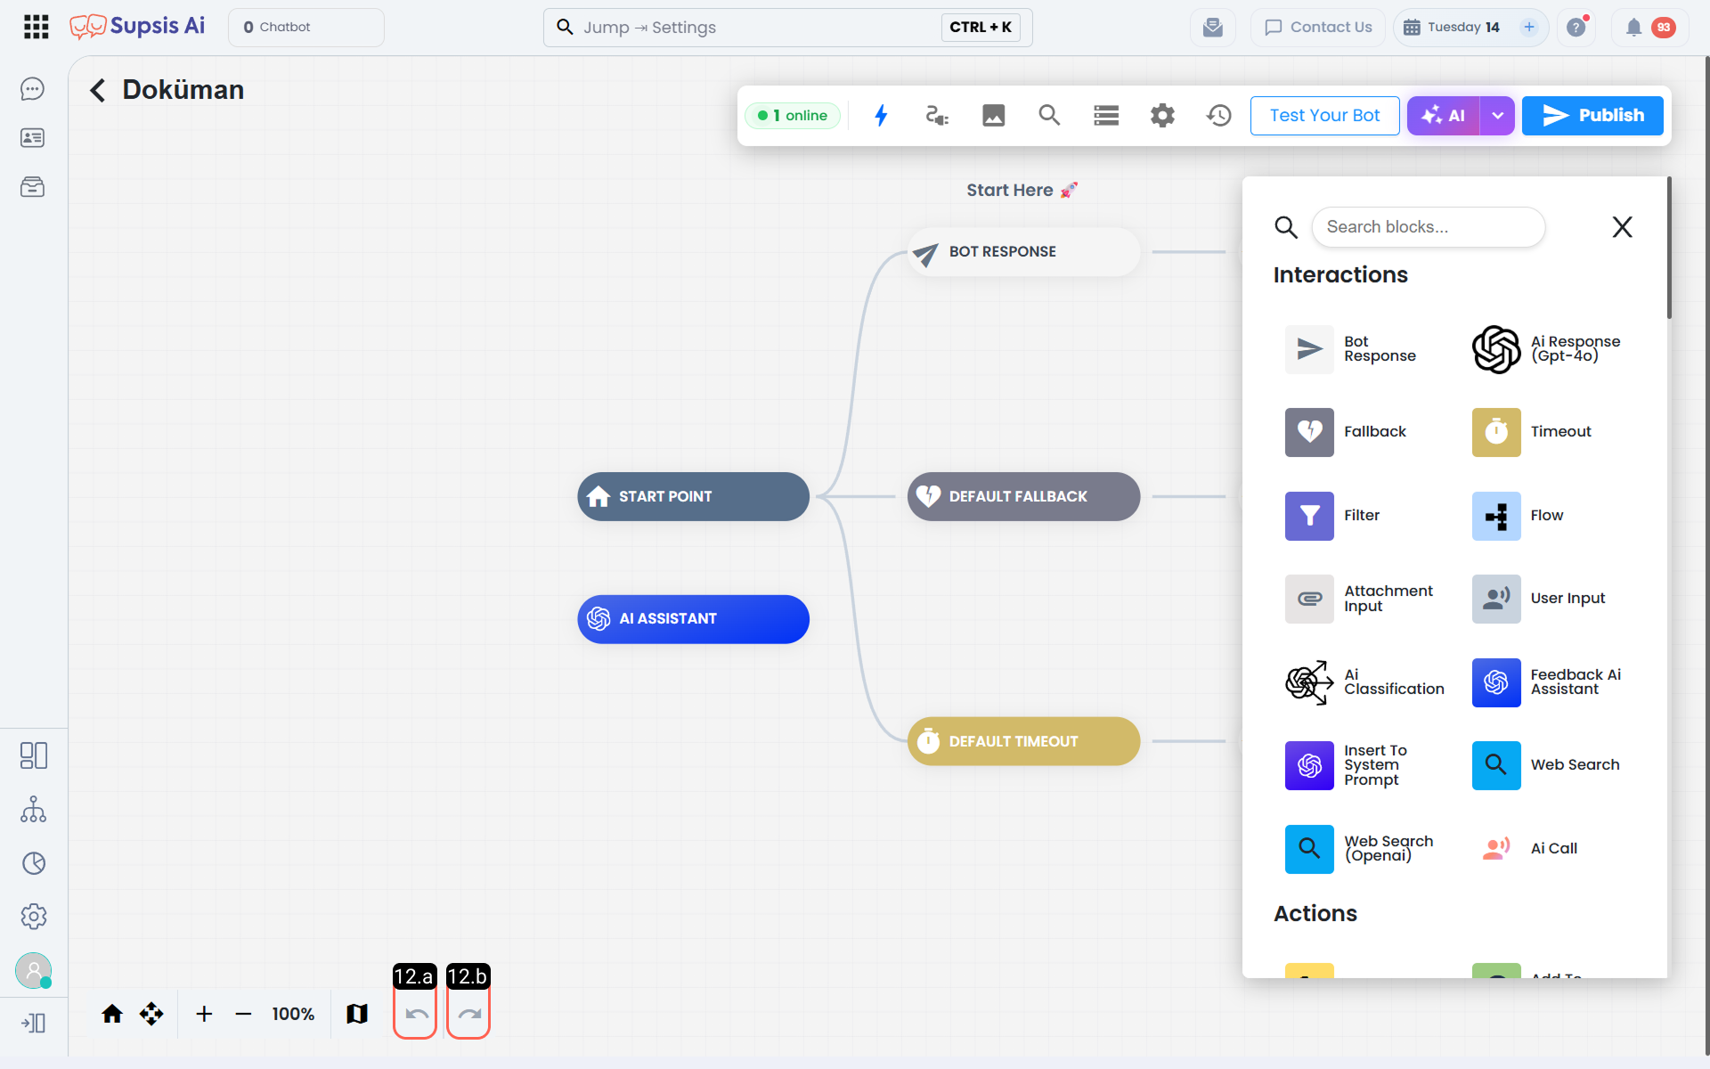Choose the Feedback Ai Assistant block
This screenshot has width=1710, height=1069.
pyautogui.click(x=1547, y=682)
